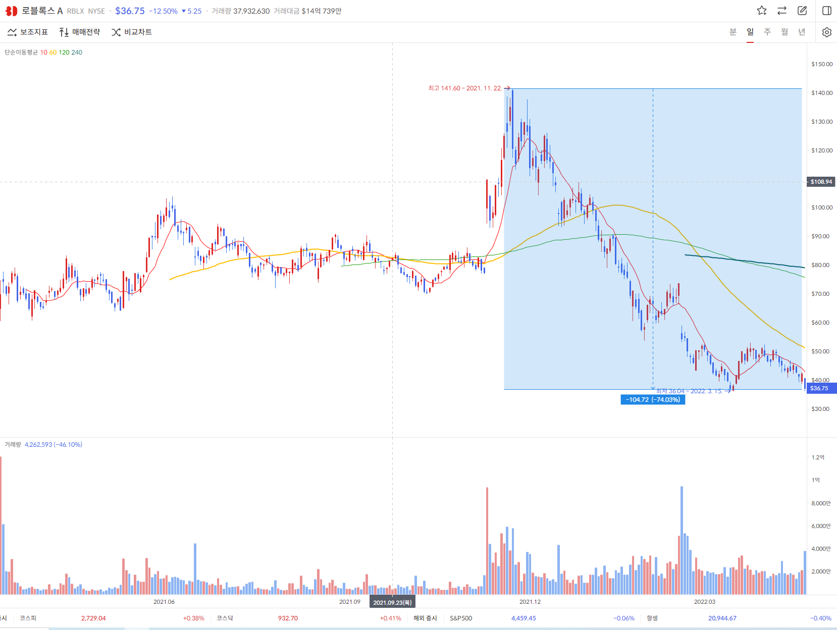Switch to 주 weekly timeframe
Viewport: 837px width, 630px height.
[767, 32]
